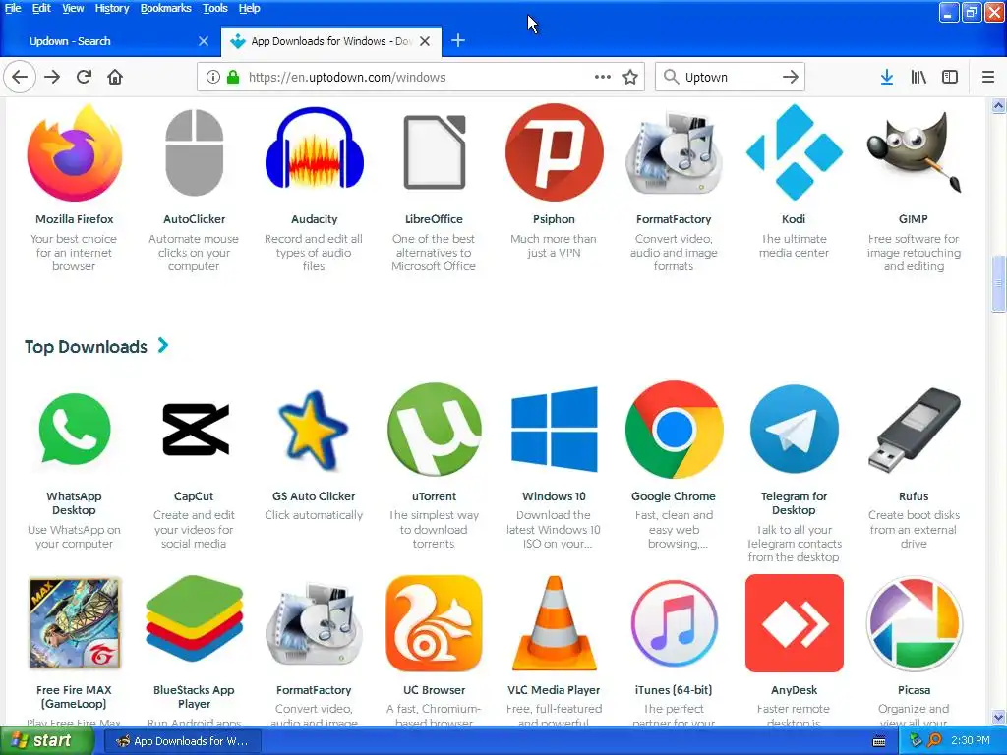Open a new tab with plus button
The image size is (1007, 755).
458,41
